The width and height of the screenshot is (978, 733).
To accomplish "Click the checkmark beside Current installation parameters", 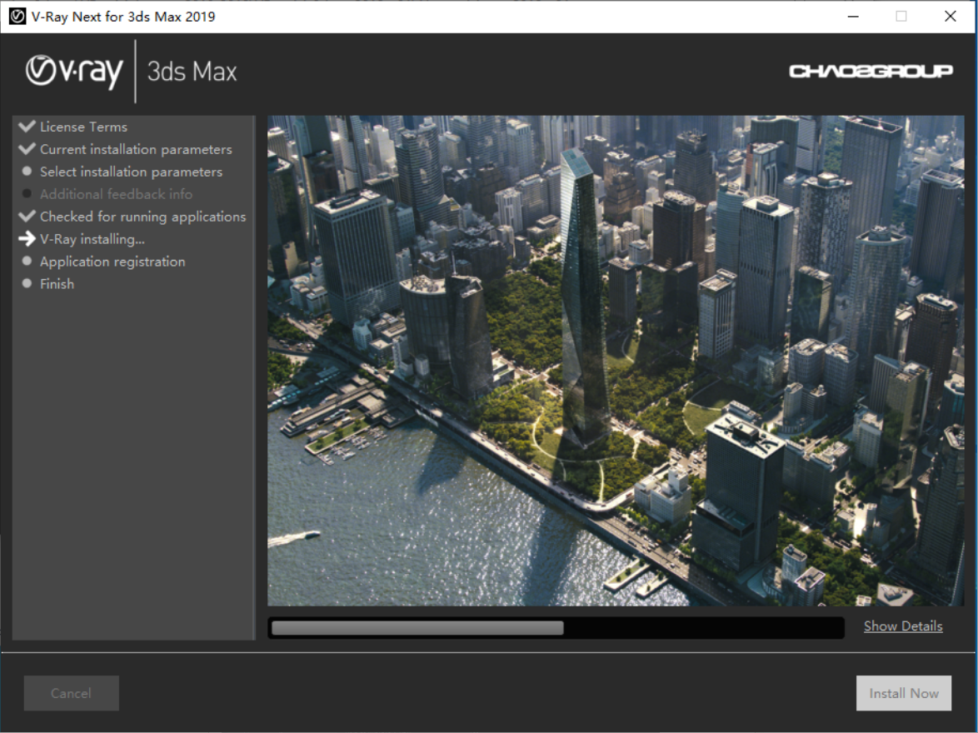I will [x=27, y=149].
